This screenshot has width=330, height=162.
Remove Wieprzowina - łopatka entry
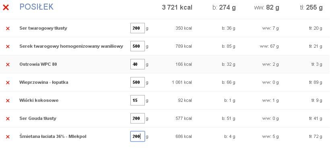pos(8,83)
